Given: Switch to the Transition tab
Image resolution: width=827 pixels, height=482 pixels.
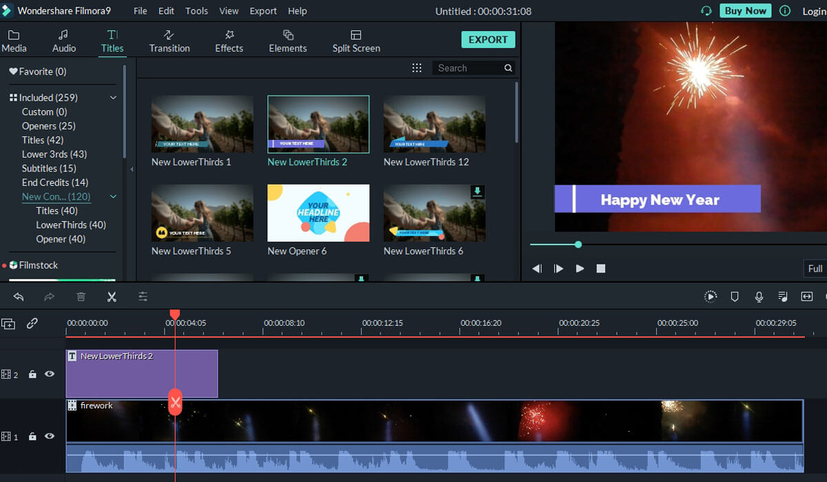Looking at the screenshot, I should pos(170,41).
